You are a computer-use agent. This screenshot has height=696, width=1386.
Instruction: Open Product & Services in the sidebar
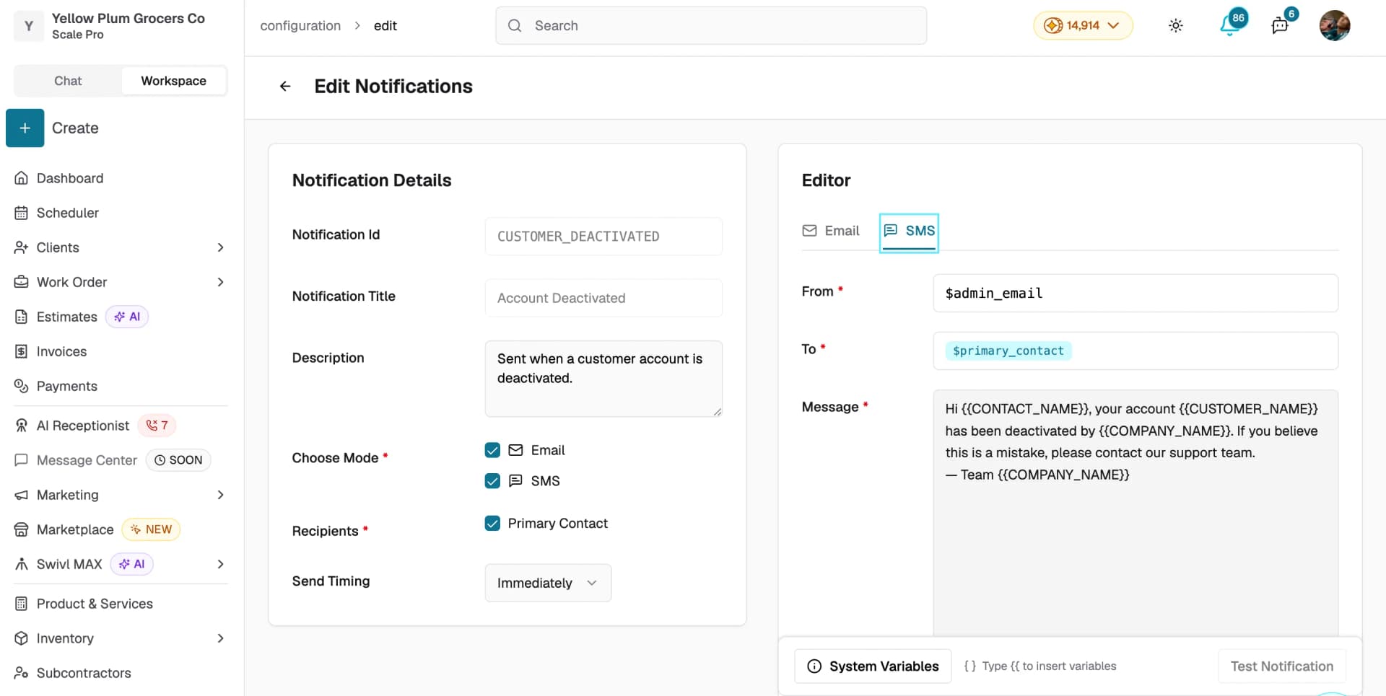[x=95, y=604]
